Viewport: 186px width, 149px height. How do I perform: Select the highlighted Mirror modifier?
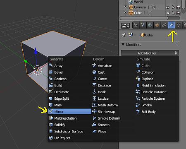[x=70, y=111]
